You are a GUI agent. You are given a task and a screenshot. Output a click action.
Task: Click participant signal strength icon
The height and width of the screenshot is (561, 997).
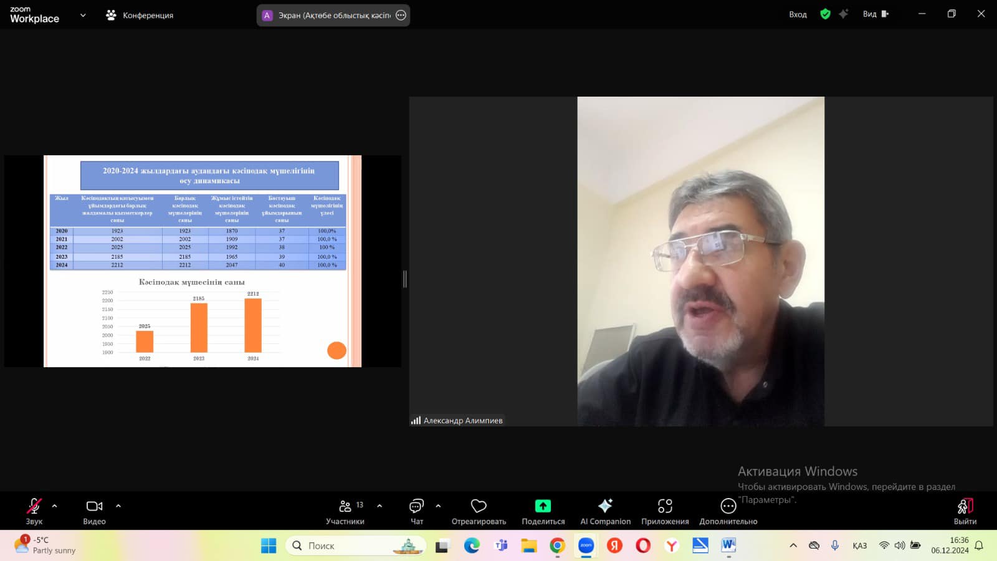click(416, 421)
